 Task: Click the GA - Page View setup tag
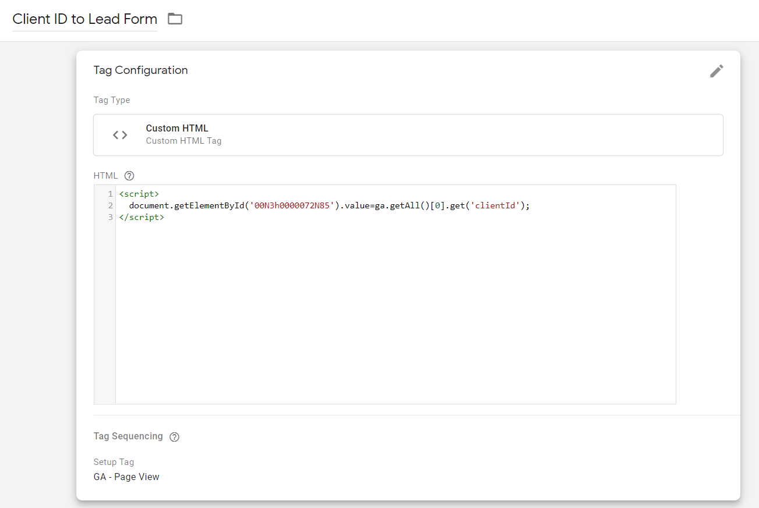pyautogui.click(x=126, y=477)
